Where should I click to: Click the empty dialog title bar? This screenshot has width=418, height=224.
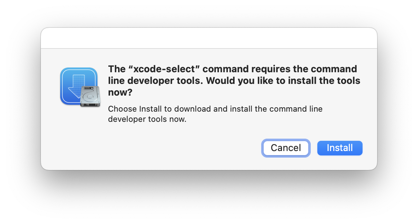pos(209,38)
